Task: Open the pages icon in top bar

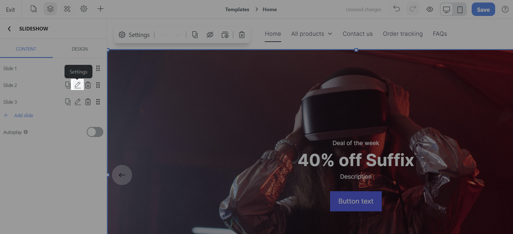Action: [33, 9]
